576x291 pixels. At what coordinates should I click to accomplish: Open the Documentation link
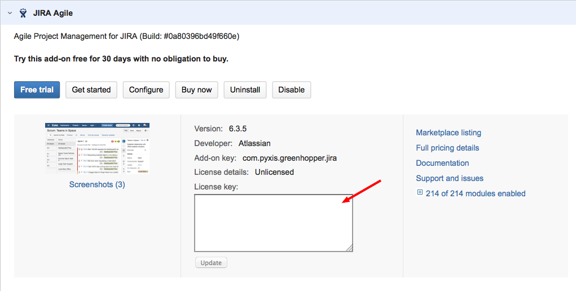[442, 163]
